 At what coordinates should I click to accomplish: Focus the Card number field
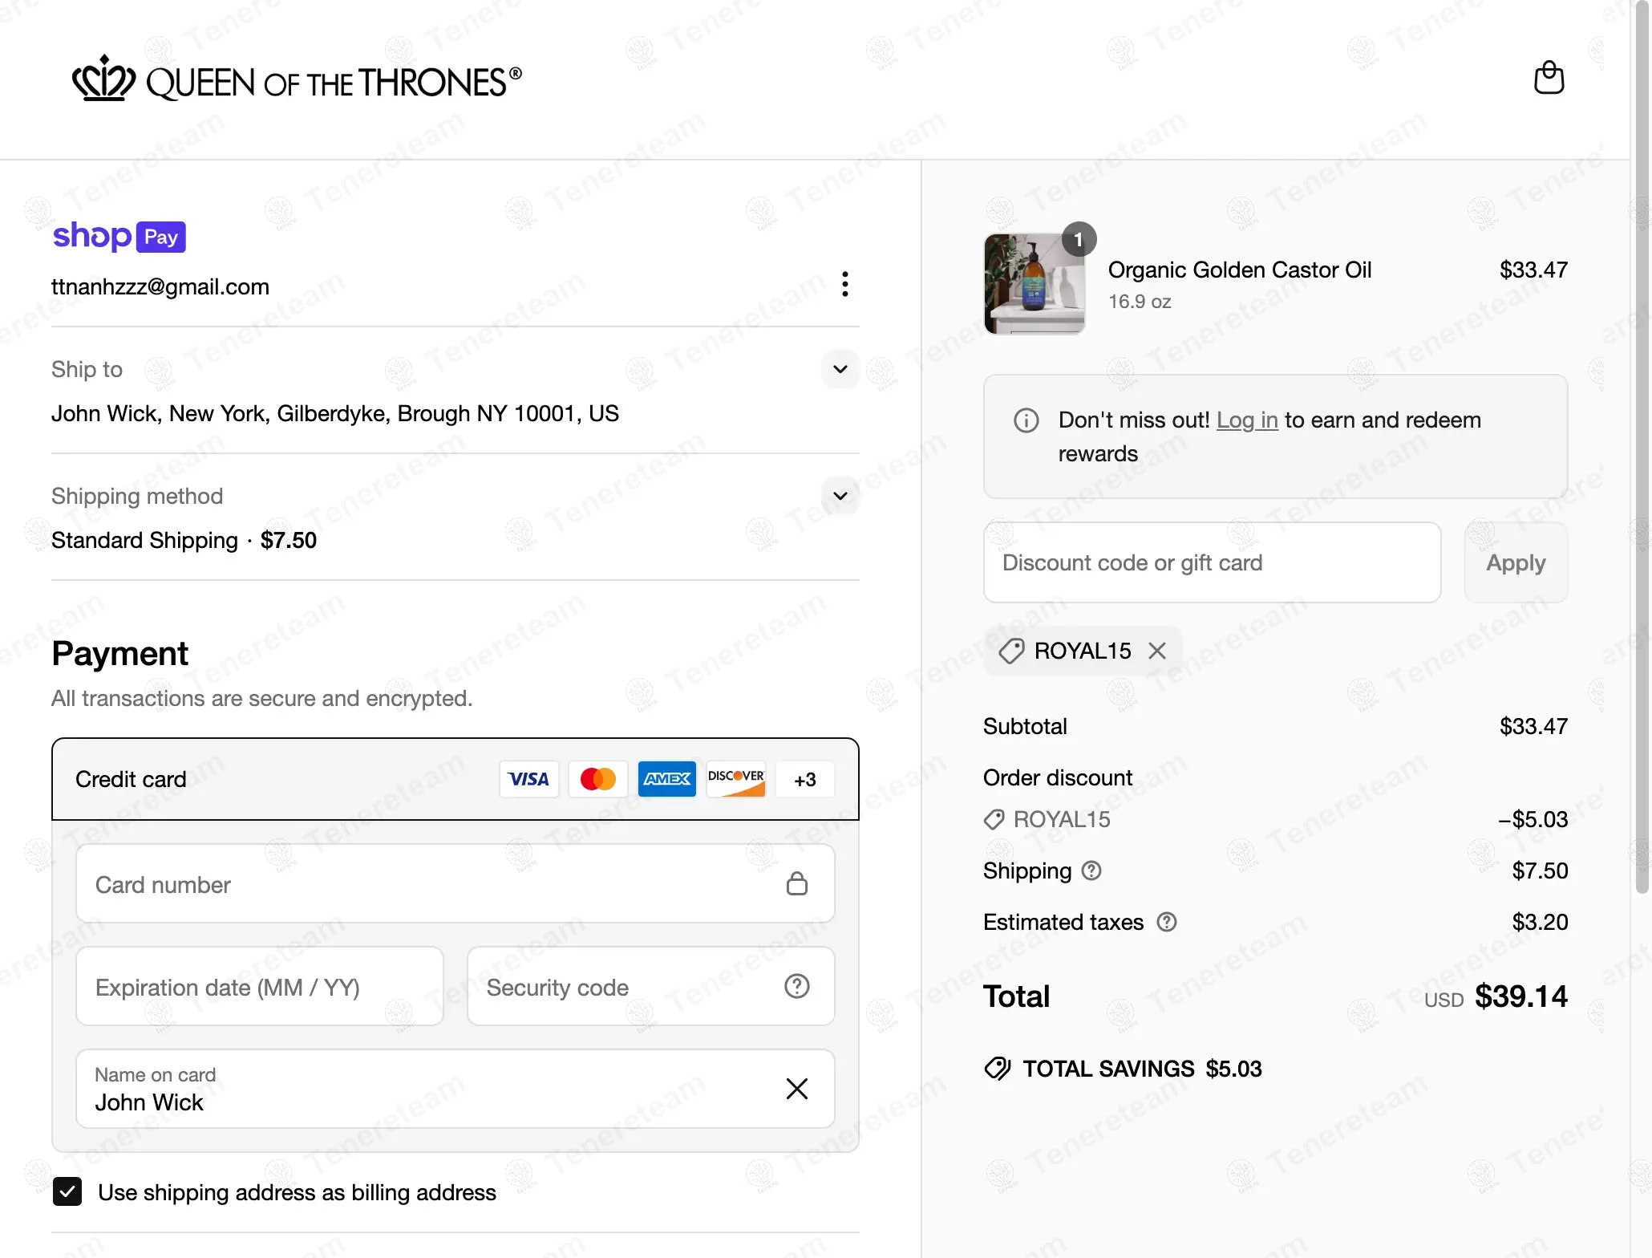tap(433, 884)
